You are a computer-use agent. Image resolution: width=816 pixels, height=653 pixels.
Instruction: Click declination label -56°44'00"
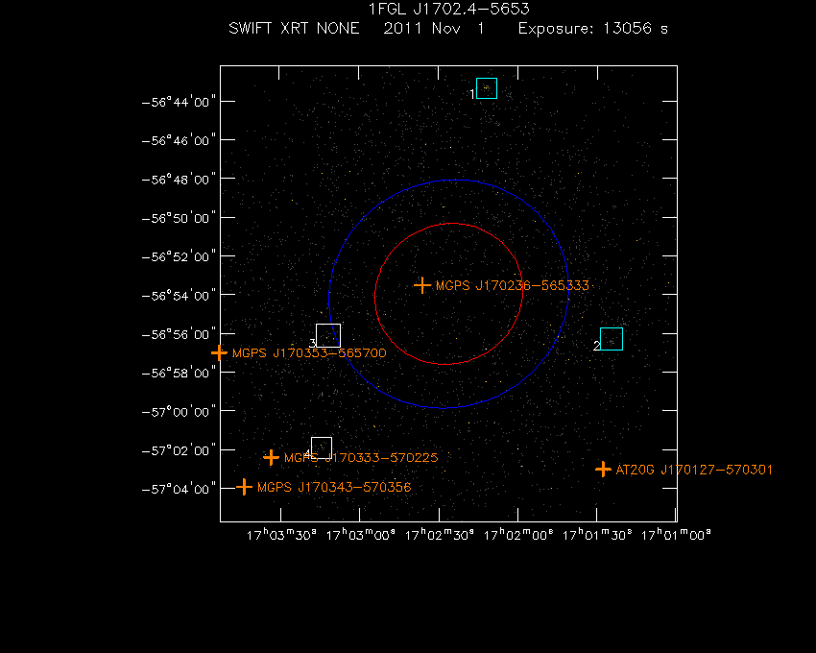tap(179, 101)
